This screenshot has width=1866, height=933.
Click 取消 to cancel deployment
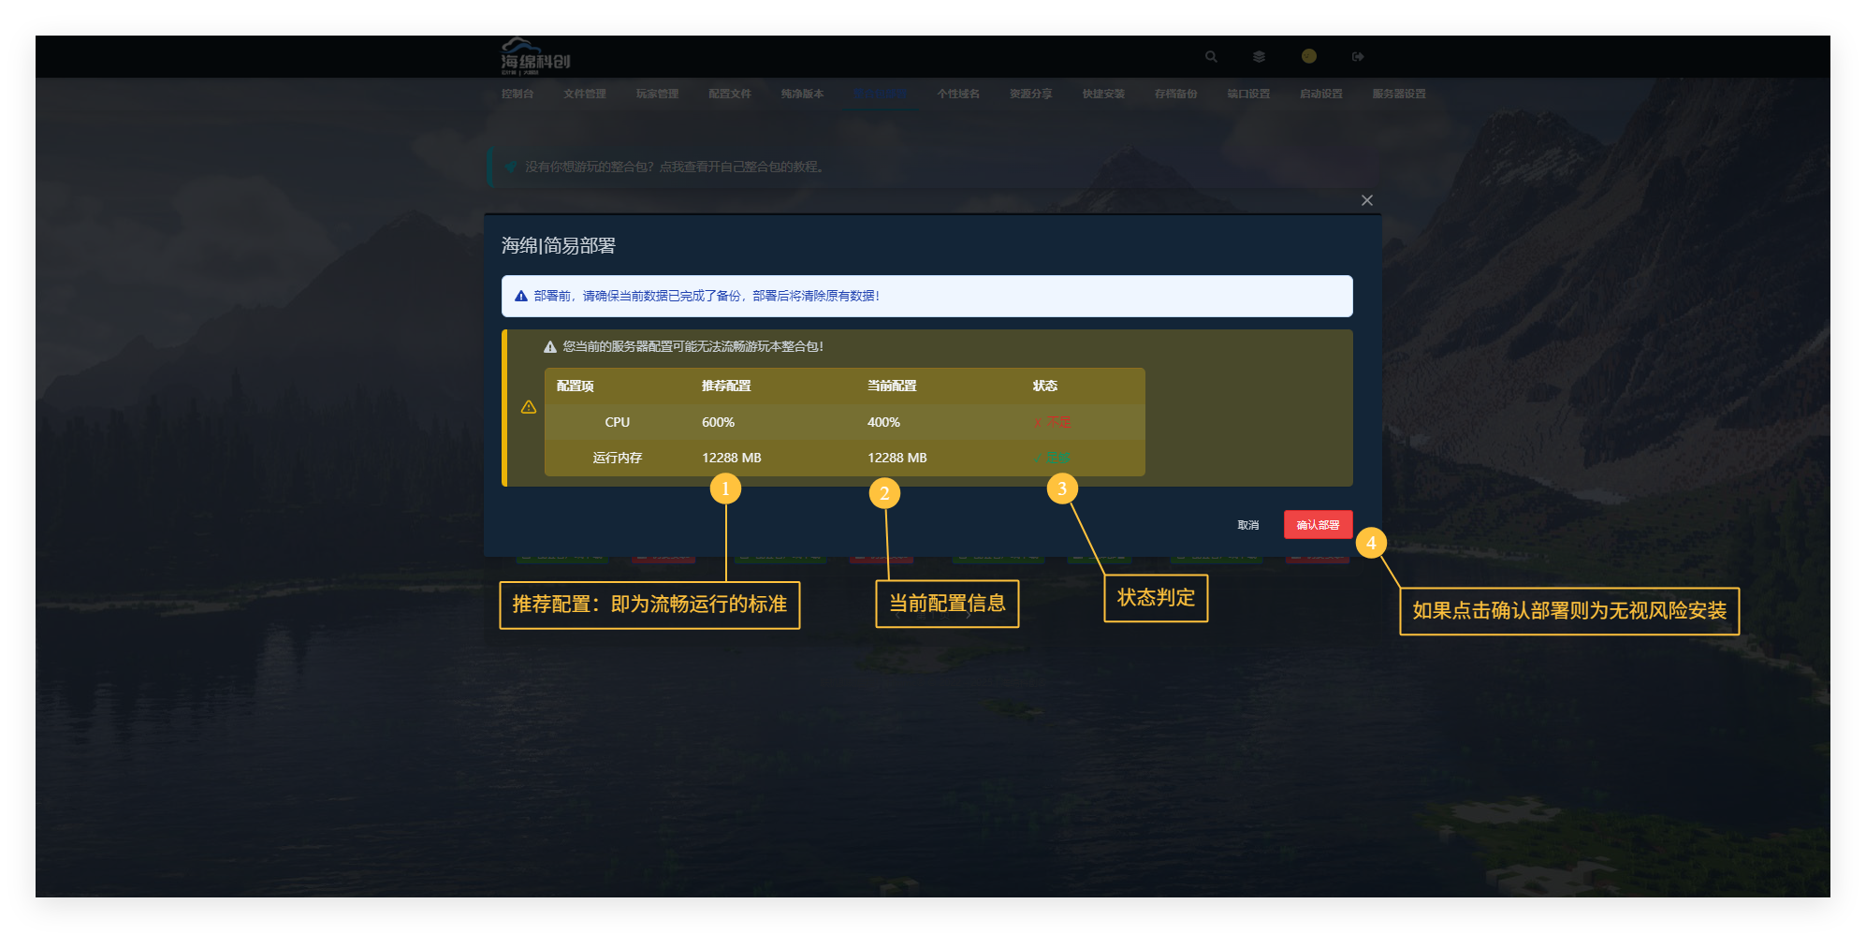[x=1247, y=525]
